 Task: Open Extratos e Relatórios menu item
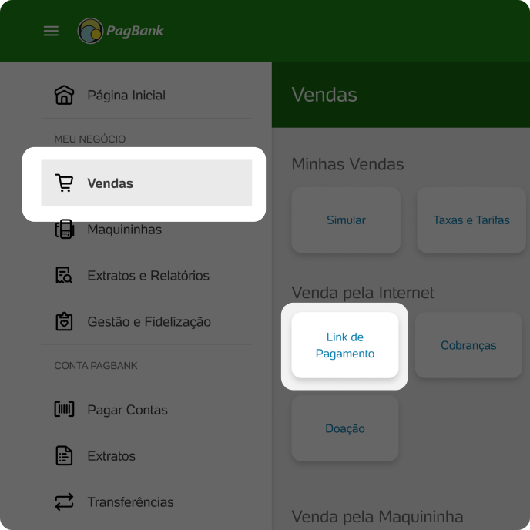(x=146, y=276)
